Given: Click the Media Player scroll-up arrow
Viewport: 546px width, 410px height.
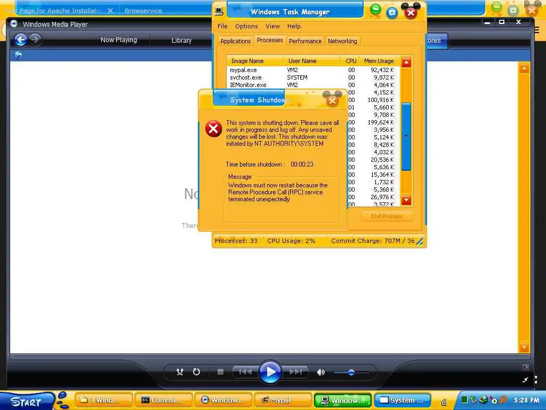Looking at the screenshot, I should point(524,68).
